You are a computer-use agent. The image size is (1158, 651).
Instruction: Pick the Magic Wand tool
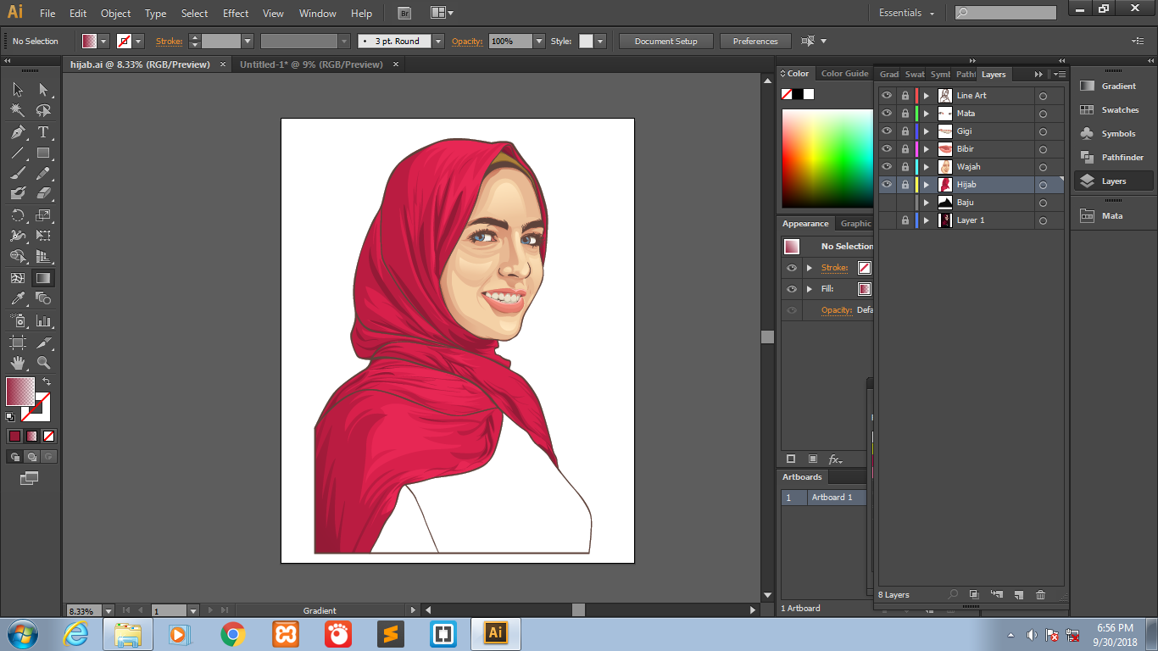(x=17, y=111)
